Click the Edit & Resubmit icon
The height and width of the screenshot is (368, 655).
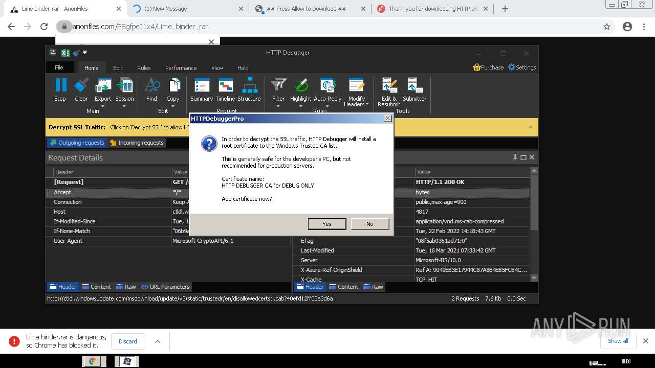point(389,85)
